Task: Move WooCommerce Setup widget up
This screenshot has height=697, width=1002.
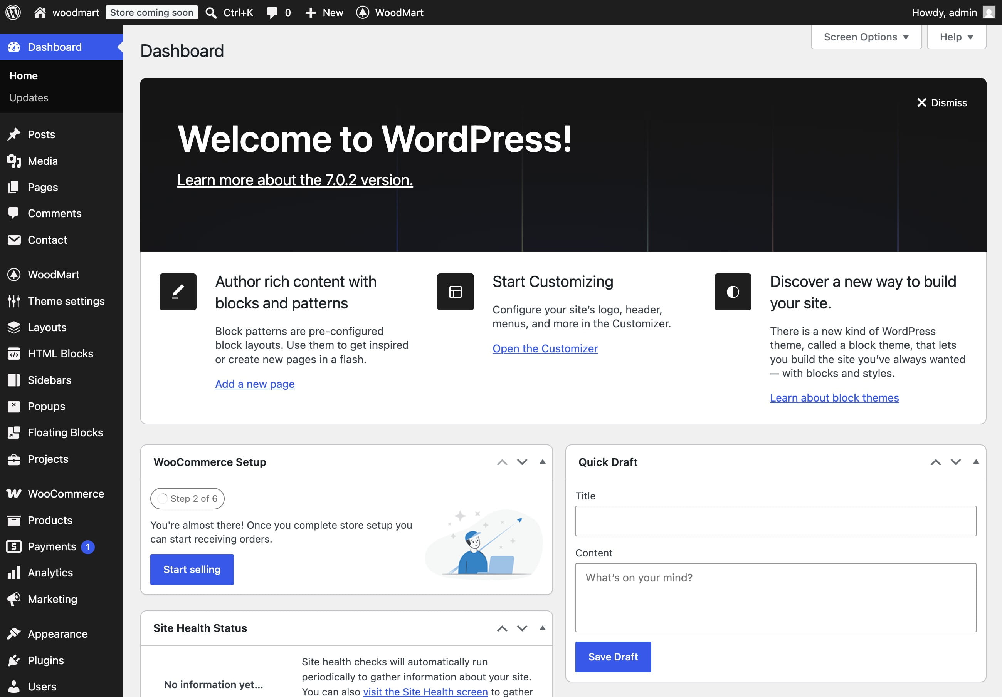Action: point(502,462)
